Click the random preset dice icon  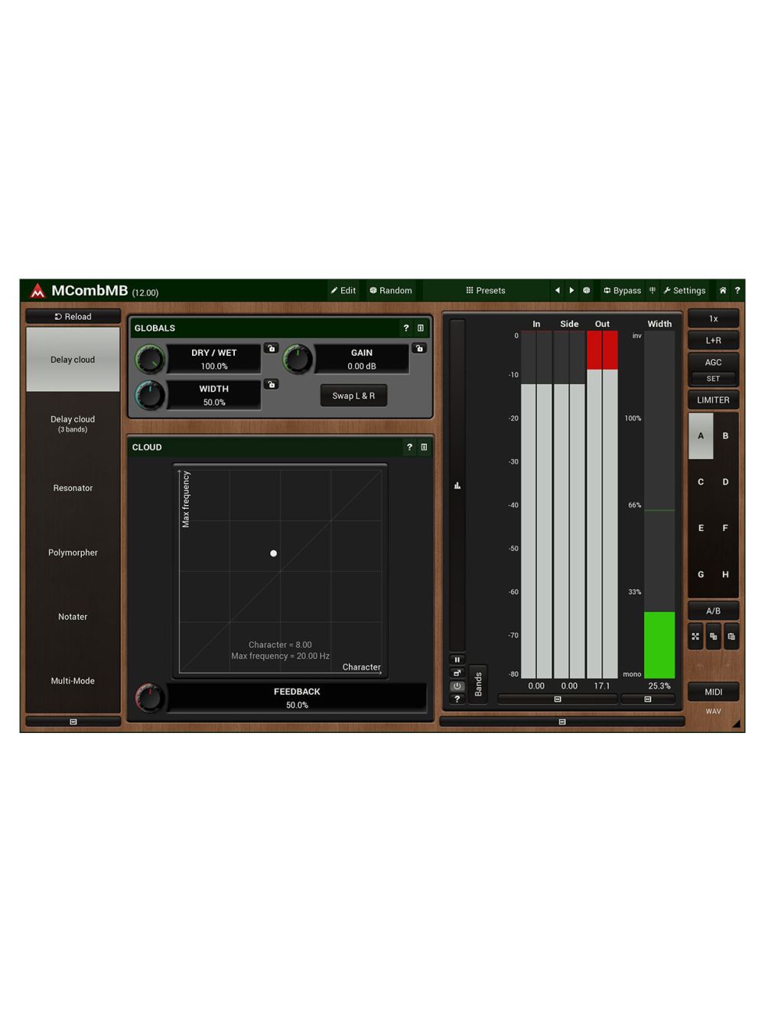click(x=587, y=291)
